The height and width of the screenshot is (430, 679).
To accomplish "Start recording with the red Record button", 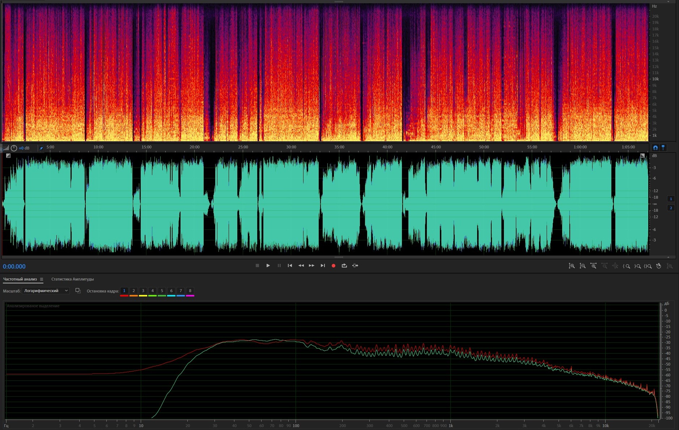I will click(334, 266).
